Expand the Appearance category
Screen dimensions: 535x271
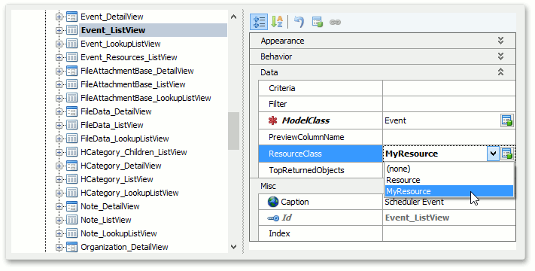click(x=500, y=41)
